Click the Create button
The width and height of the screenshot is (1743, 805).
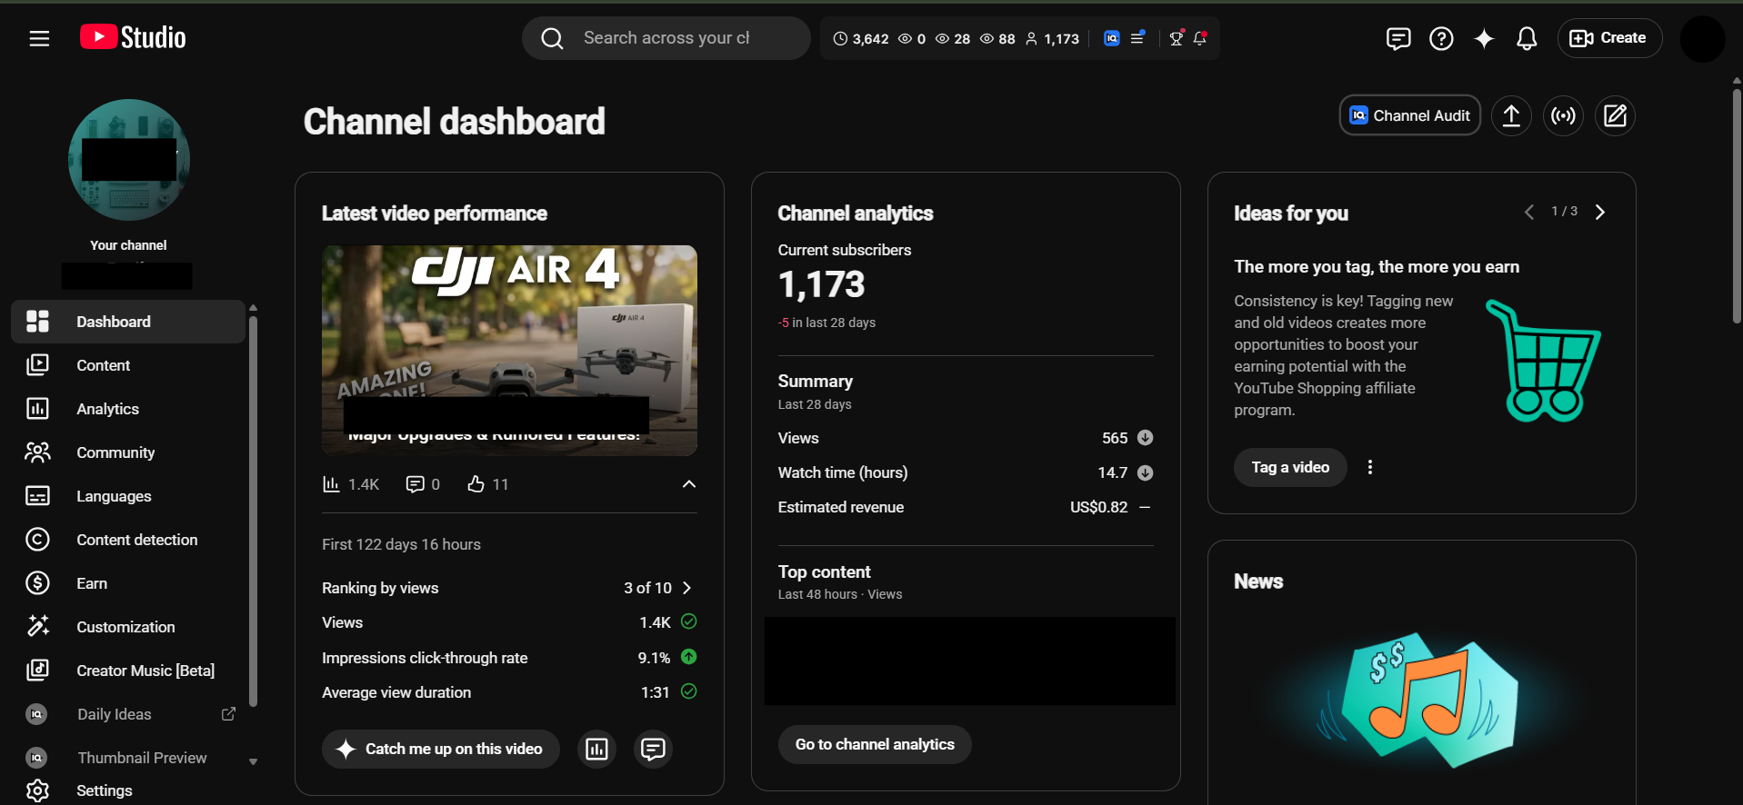(1609, 38)
